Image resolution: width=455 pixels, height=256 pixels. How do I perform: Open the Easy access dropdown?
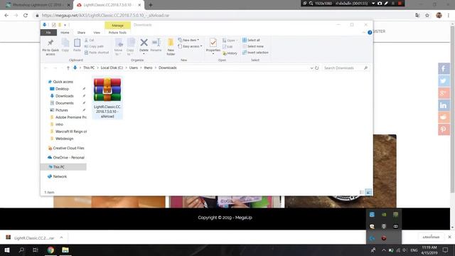[x=190, y=46]
